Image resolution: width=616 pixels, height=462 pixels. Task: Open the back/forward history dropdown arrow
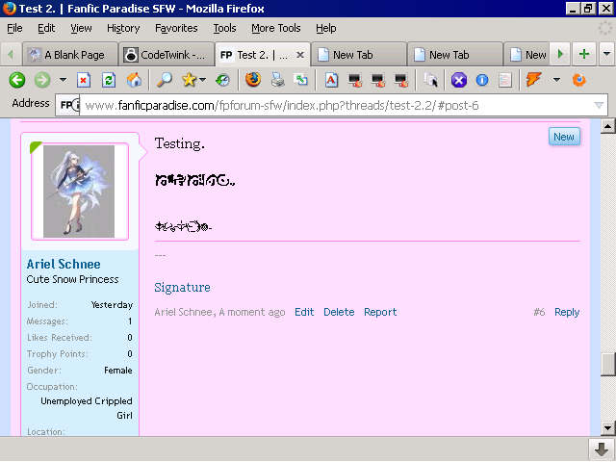[x=63, y=80]
